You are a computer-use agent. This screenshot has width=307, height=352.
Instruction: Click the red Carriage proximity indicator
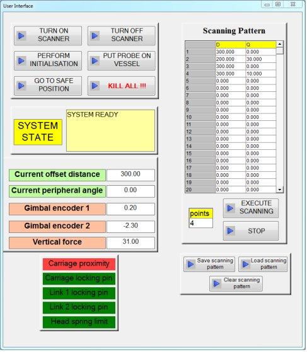(x=79, y=264)
